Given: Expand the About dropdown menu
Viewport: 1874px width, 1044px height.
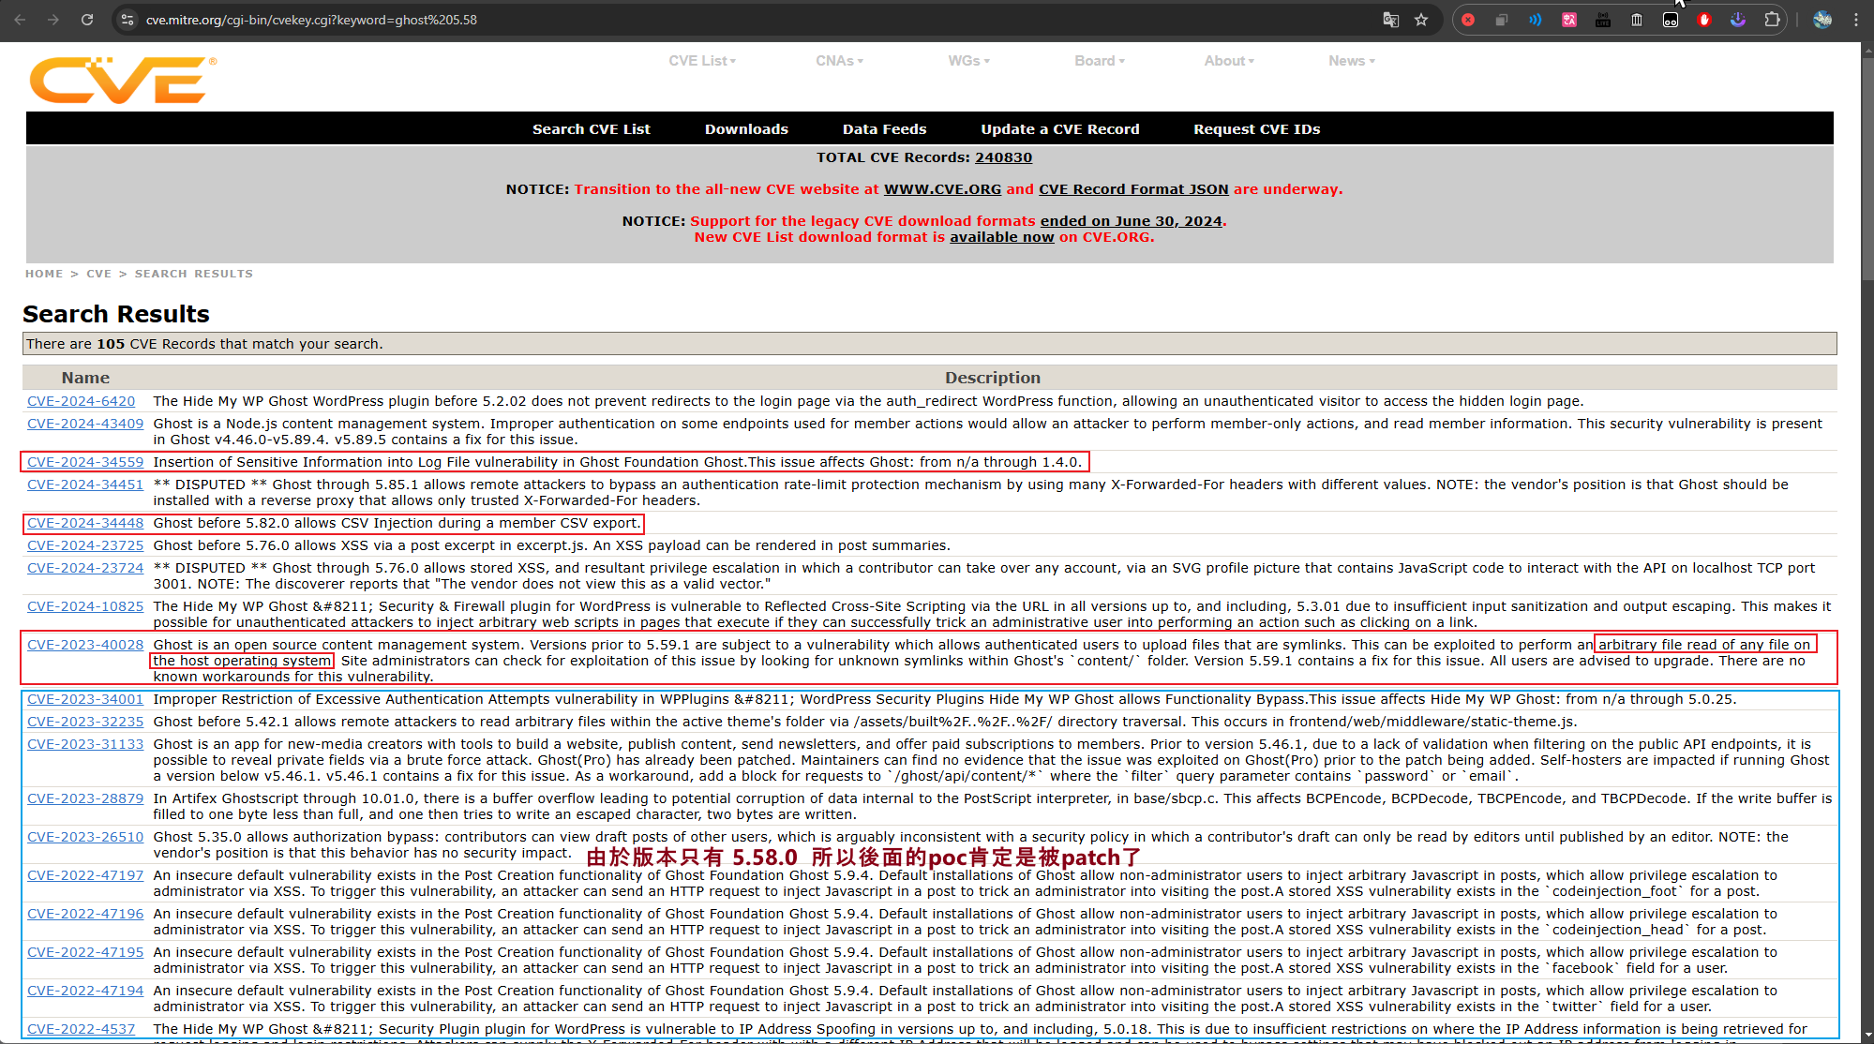Looking at the screenshot, I should pos(1229,61).
